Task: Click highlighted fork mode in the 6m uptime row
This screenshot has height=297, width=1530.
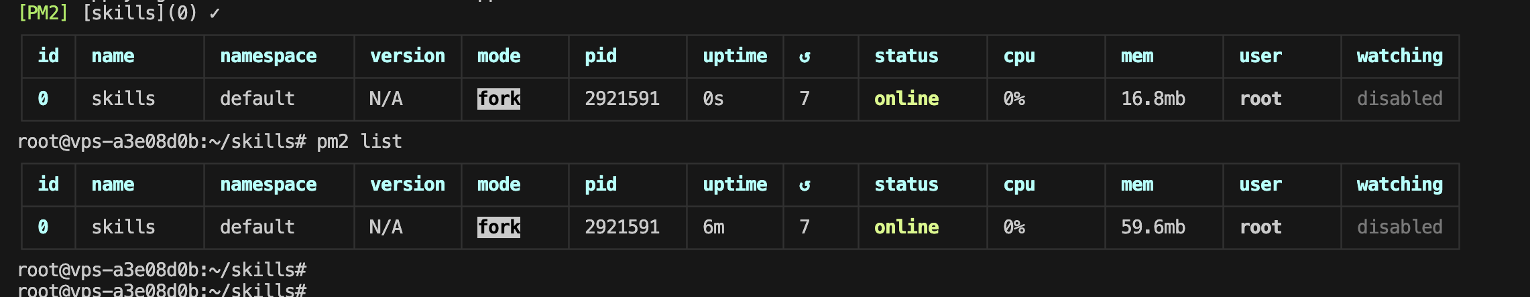Action: click(499, 227)
